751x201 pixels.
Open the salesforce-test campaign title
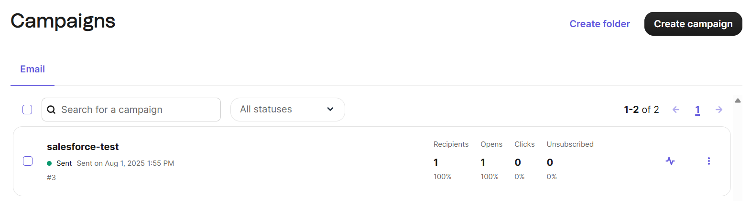pyautogui.click(x=83, y=147)
